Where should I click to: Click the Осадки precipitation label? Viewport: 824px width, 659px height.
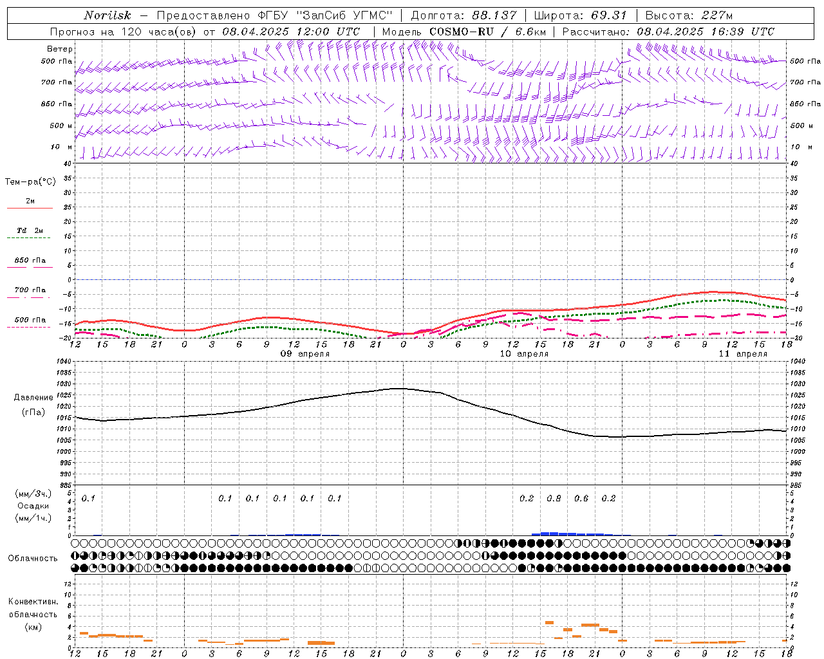(33, 506)
